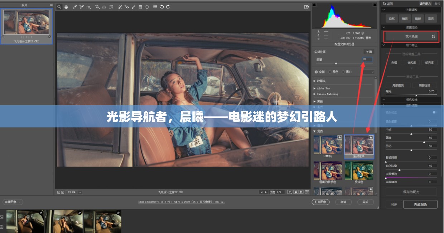Click the 清晰 lighting preset
444x233 pixels.
[418, 19]
